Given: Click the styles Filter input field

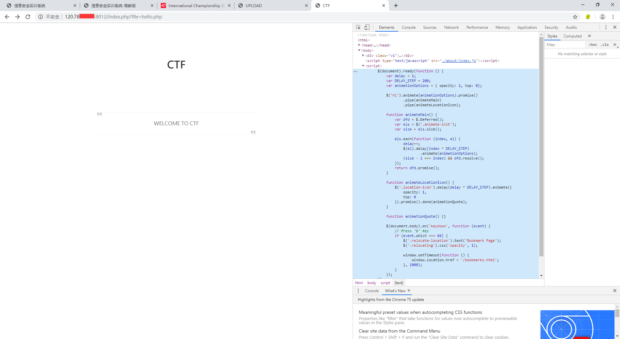Looking at the screenshot, I should coord(565,45).
